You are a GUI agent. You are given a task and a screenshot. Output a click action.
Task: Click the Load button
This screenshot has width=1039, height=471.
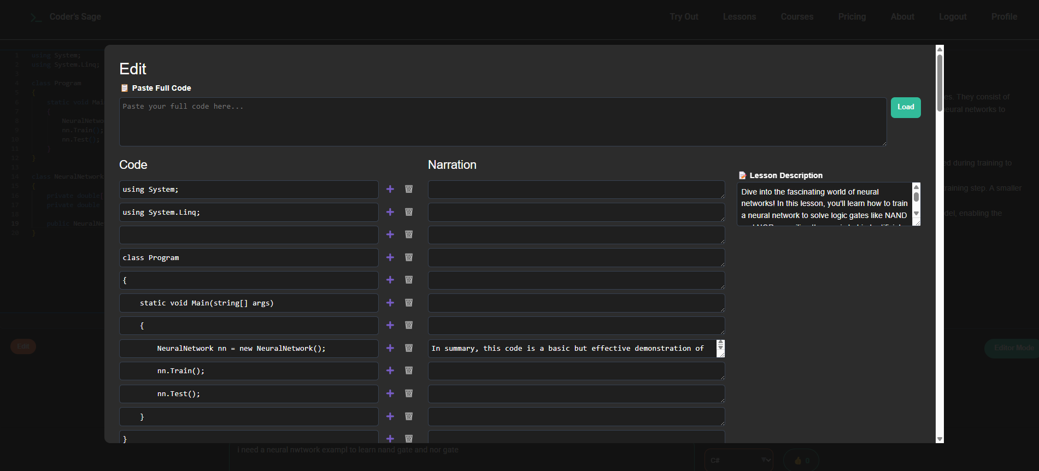point(906,107)
